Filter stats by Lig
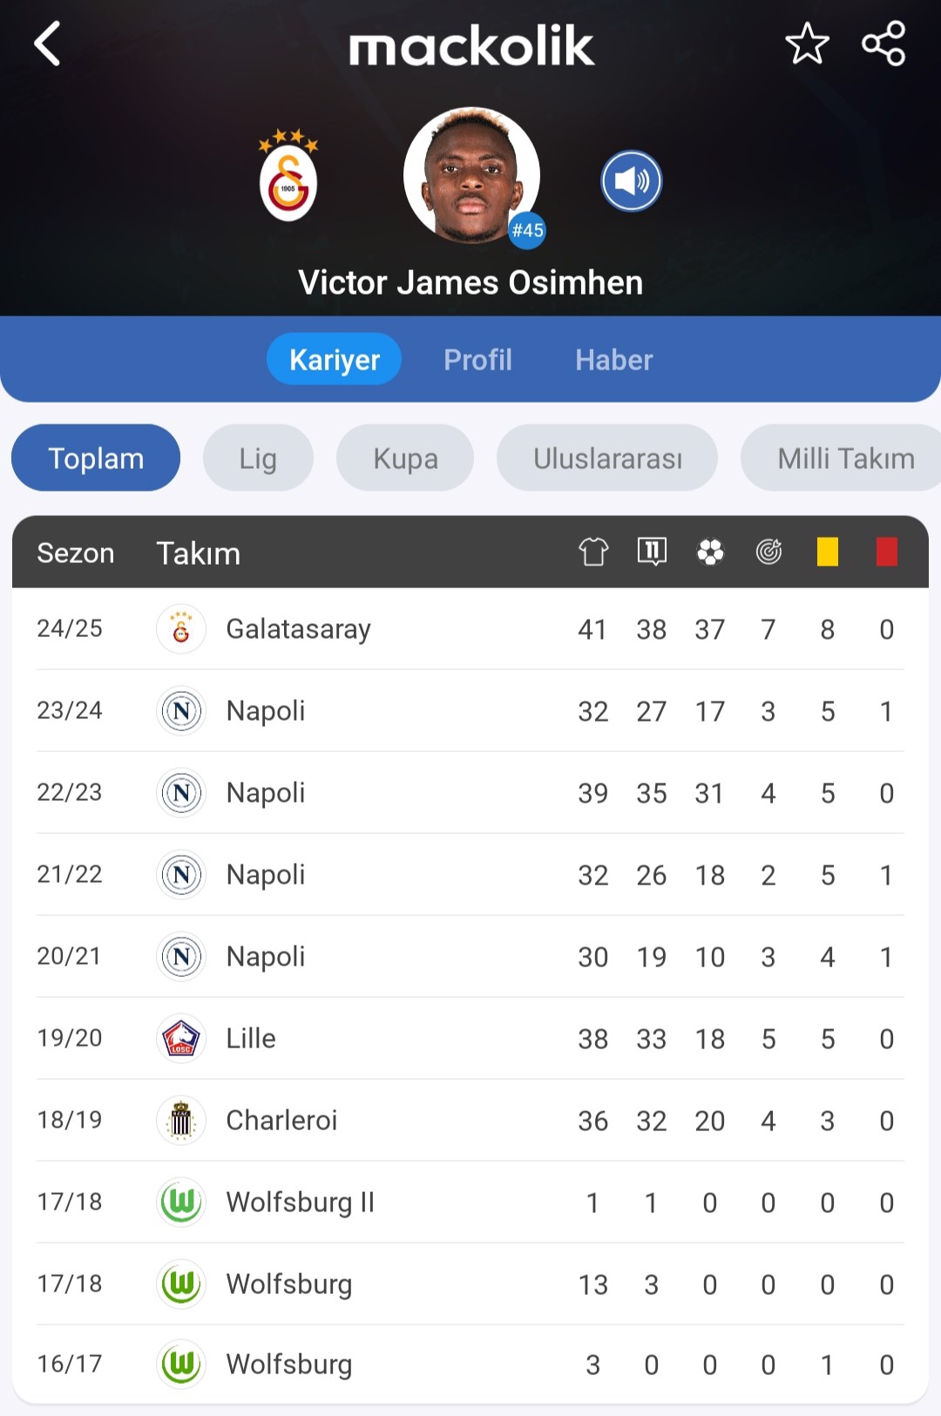 (x=258, y=457)
